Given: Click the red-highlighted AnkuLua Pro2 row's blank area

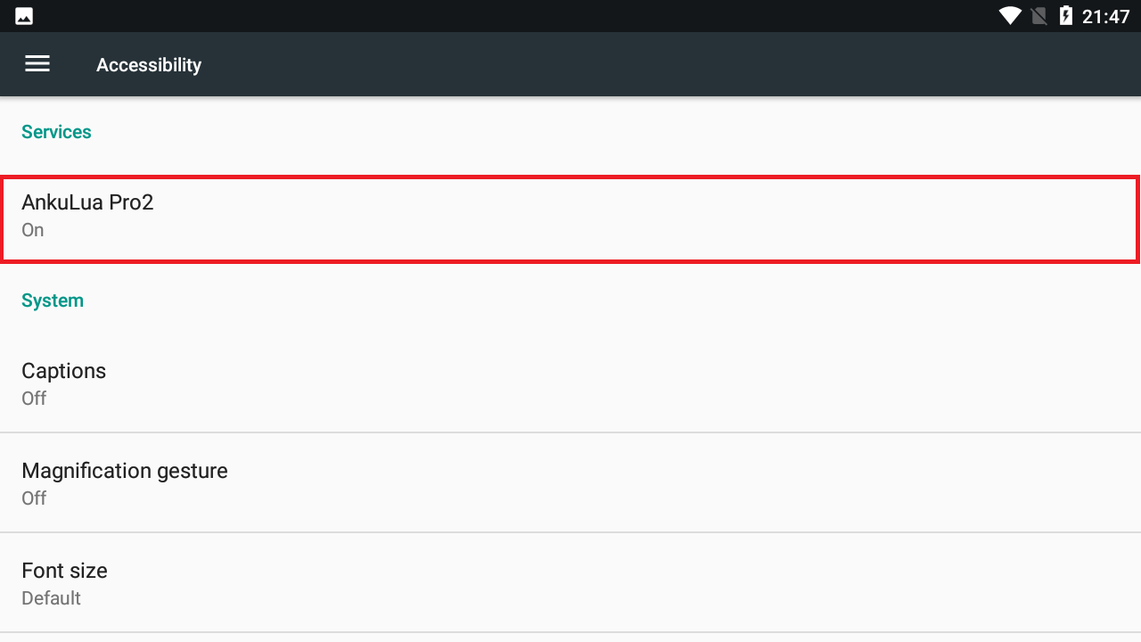Looking at the screenshot, I should (x=624, y=218).
